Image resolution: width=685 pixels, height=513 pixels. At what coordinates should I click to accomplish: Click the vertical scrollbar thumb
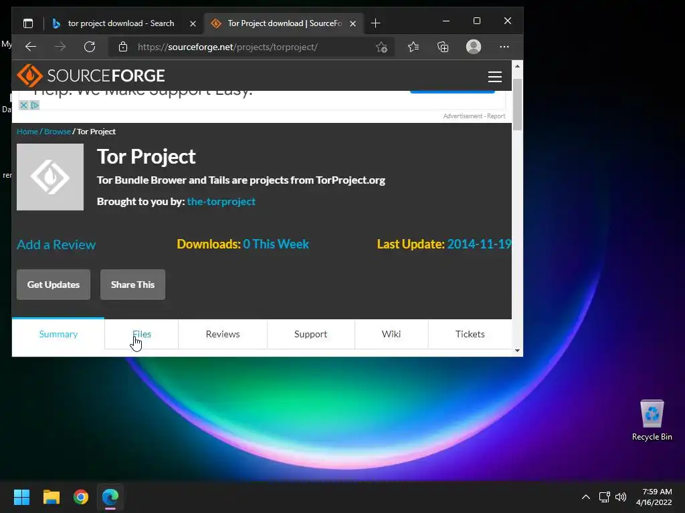(517, 105)
